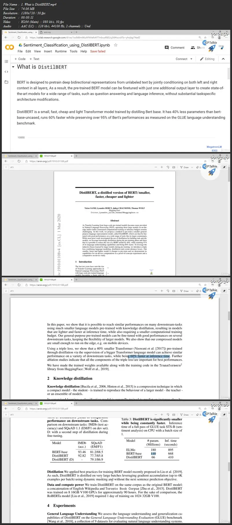Viewport: 232px width, 525px height.
Task: Zoom out PDF in the 00:07:20 frame
Action: coord(156,415)
